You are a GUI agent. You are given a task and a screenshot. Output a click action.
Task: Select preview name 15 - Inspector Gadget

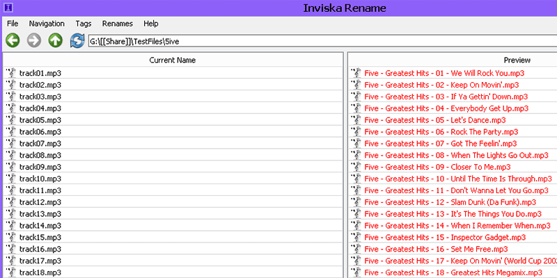pyautogui.click(x=445, y=237)
